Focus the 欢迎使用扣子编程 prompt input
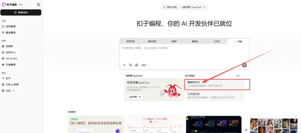Screen dimensions: 301x133 coord(184,53)
